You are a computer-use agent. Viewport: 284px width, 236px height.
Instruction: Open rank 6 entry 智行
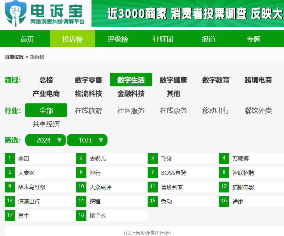coord(95,173)
